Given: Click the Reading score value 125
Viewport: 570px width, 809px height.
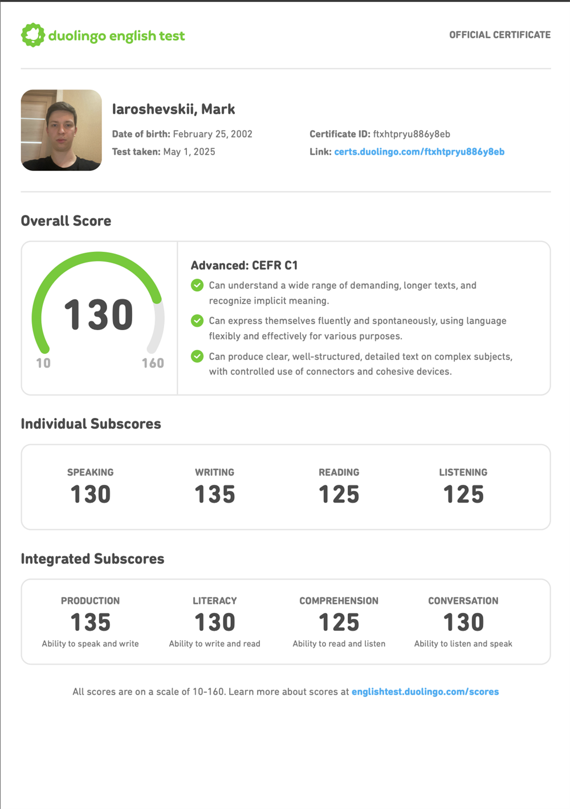Looking at the screenshot, I should tap(339, 494).
